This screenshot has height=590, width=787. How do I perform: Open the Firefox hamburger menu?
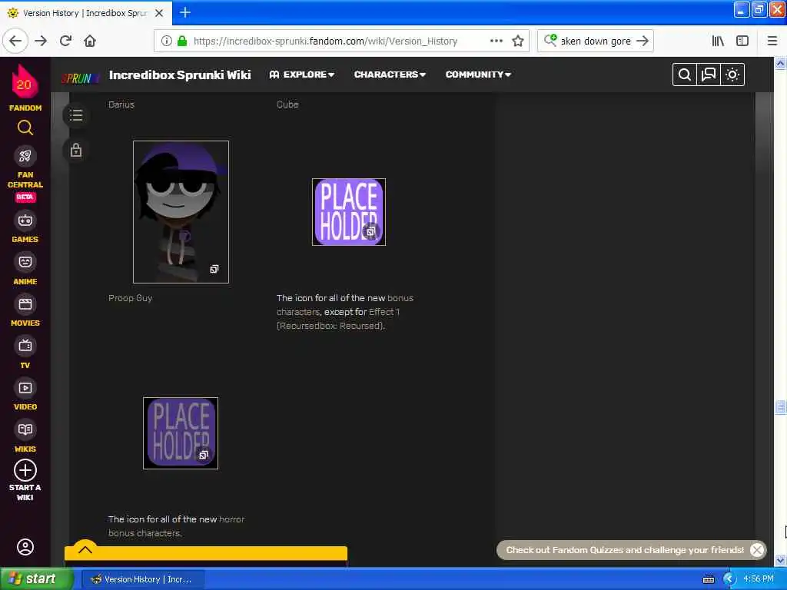coord(772,41)
